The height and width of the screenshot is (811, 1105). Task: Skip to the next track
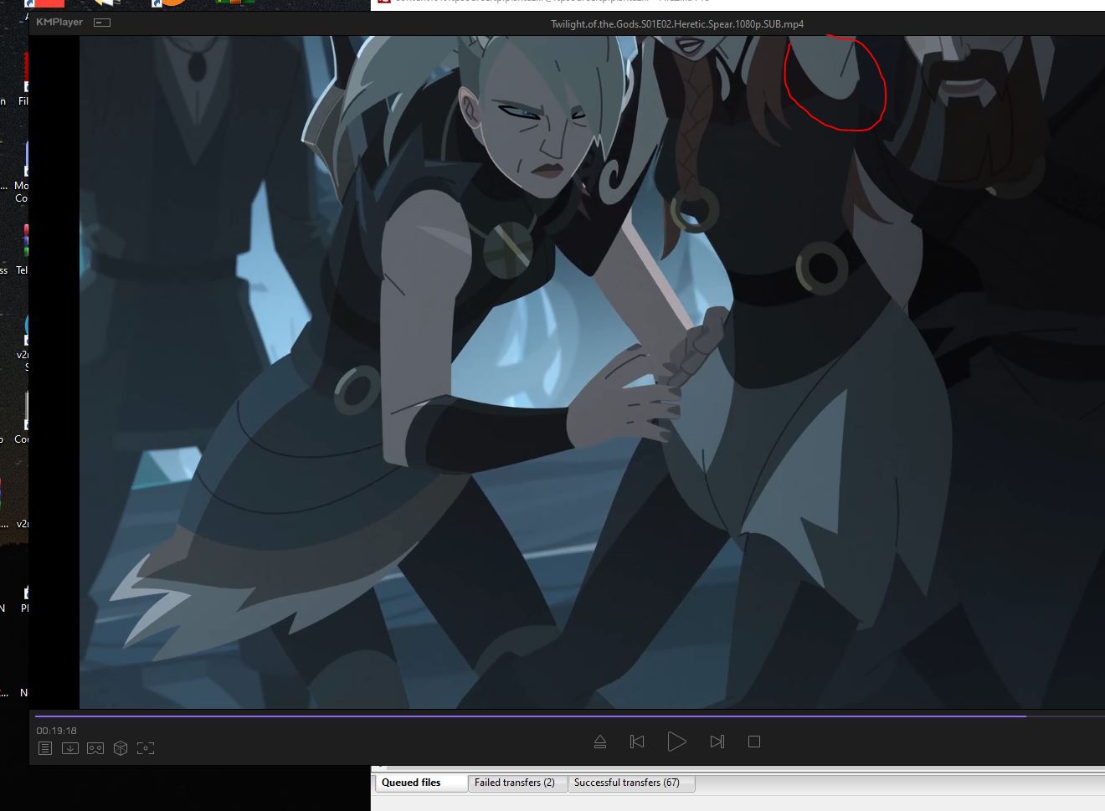click(x=717, y=742)
